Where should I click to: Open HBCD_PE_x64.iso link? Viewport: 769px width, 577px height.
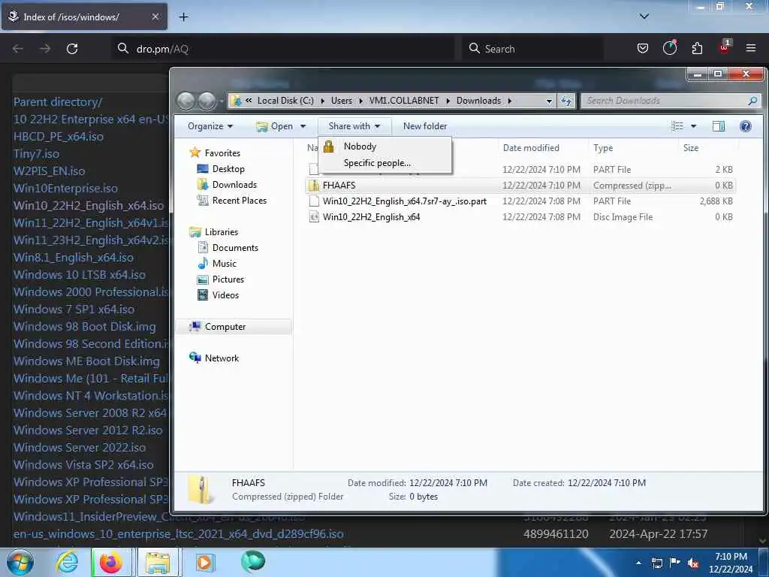tap(59, 137)
